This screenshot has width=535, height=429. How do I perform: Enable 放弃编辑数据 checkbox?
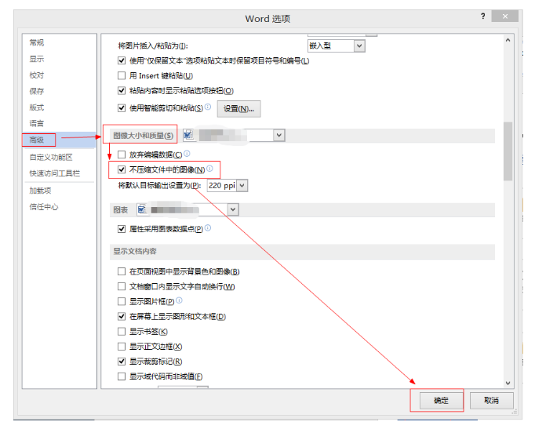(122, 155)
